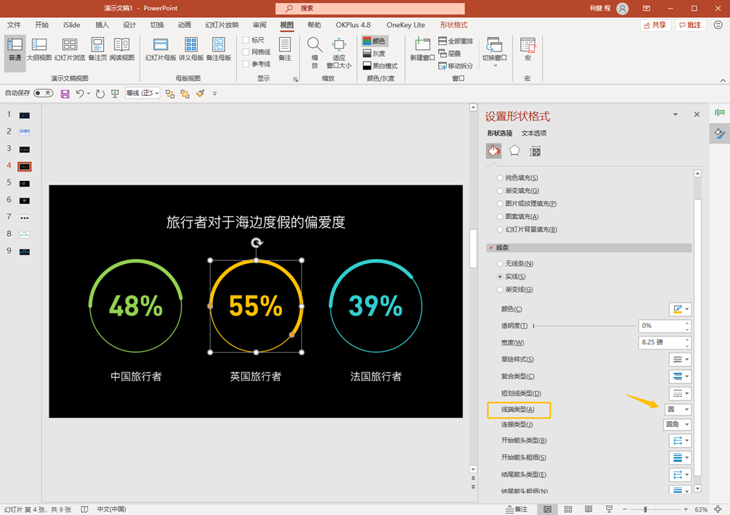The height and width of the screenshot is (515, 730).
Task: Switch to the Design (设计) tab
Action: pos(130,24)
